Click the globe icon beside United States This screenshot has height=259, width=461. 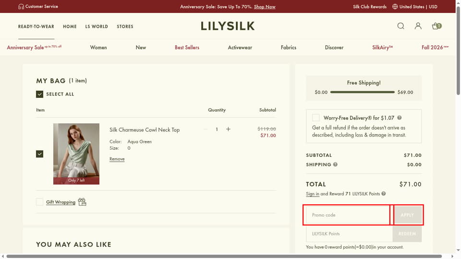pos(395,6)
